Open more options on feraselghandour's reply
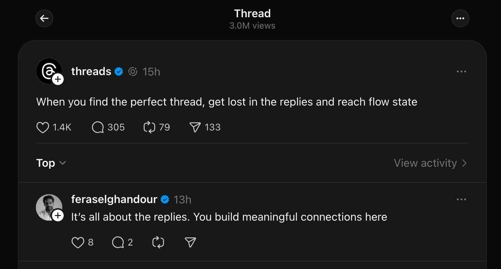The height and width of the screenshot is (269, 501). tap(461, 199)
